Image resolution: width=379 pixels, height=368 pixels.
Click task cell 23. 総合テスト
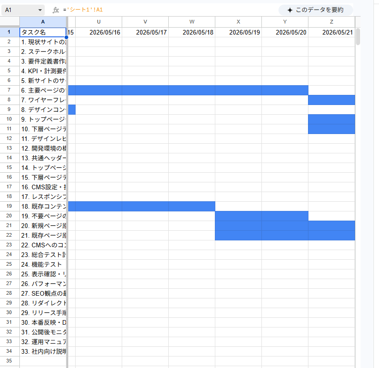point(43,255)
